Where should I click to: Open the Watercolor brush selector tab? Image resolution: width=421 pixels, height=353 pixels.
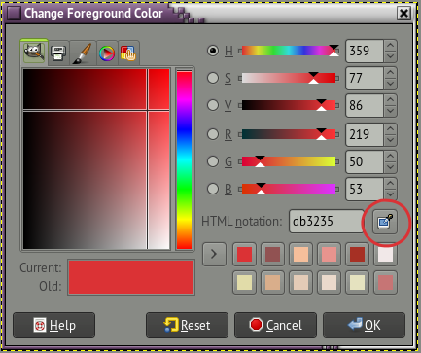(83, 53)
